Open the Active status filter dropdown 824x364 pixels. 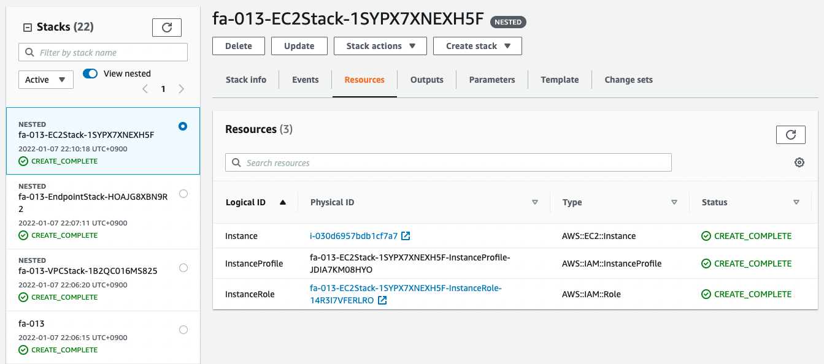pos(46,80)
